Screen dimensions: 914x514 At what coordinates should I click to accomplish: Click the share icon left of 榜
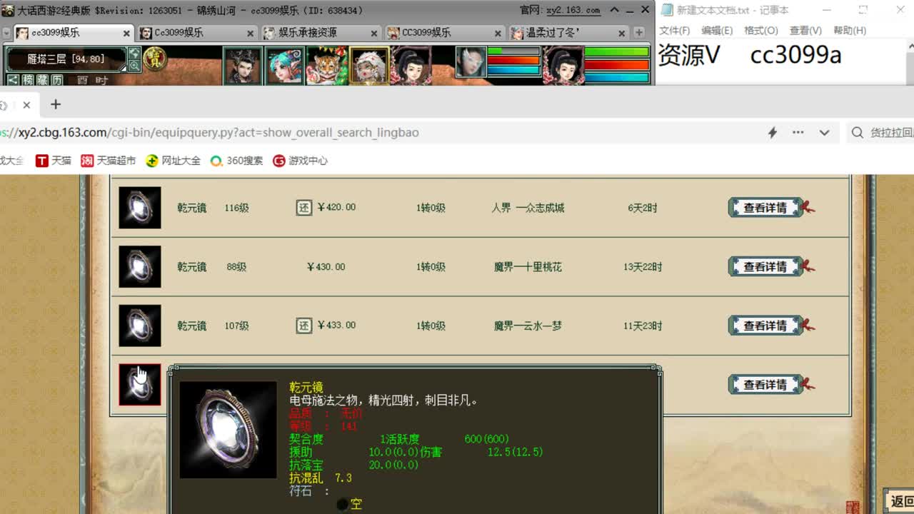click(13, 80)
